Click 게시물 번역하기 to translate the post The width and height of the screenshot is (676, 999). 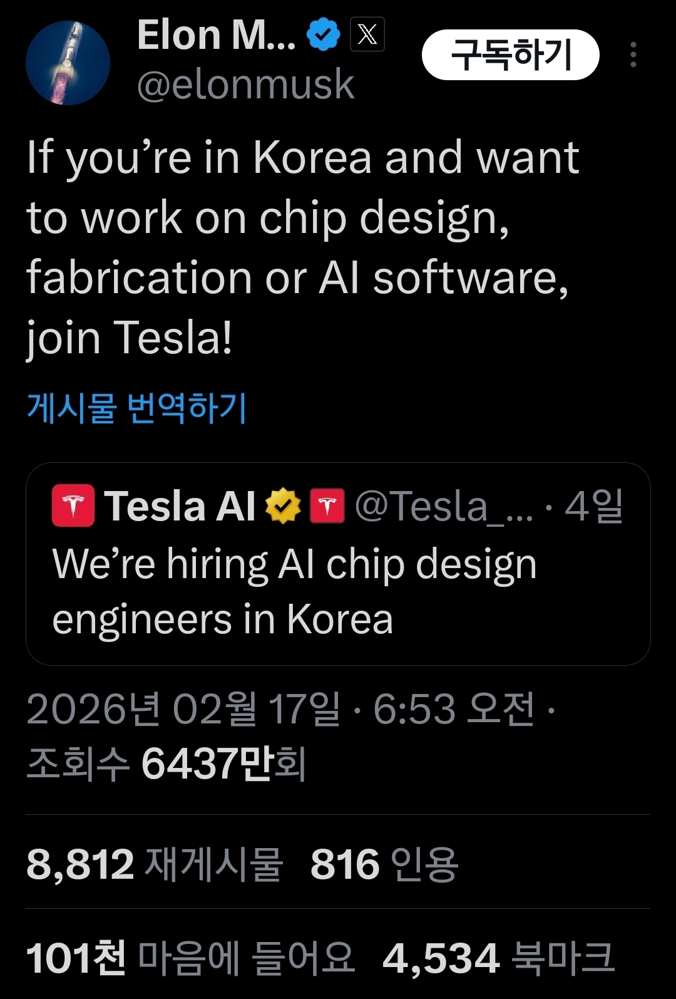136,408
